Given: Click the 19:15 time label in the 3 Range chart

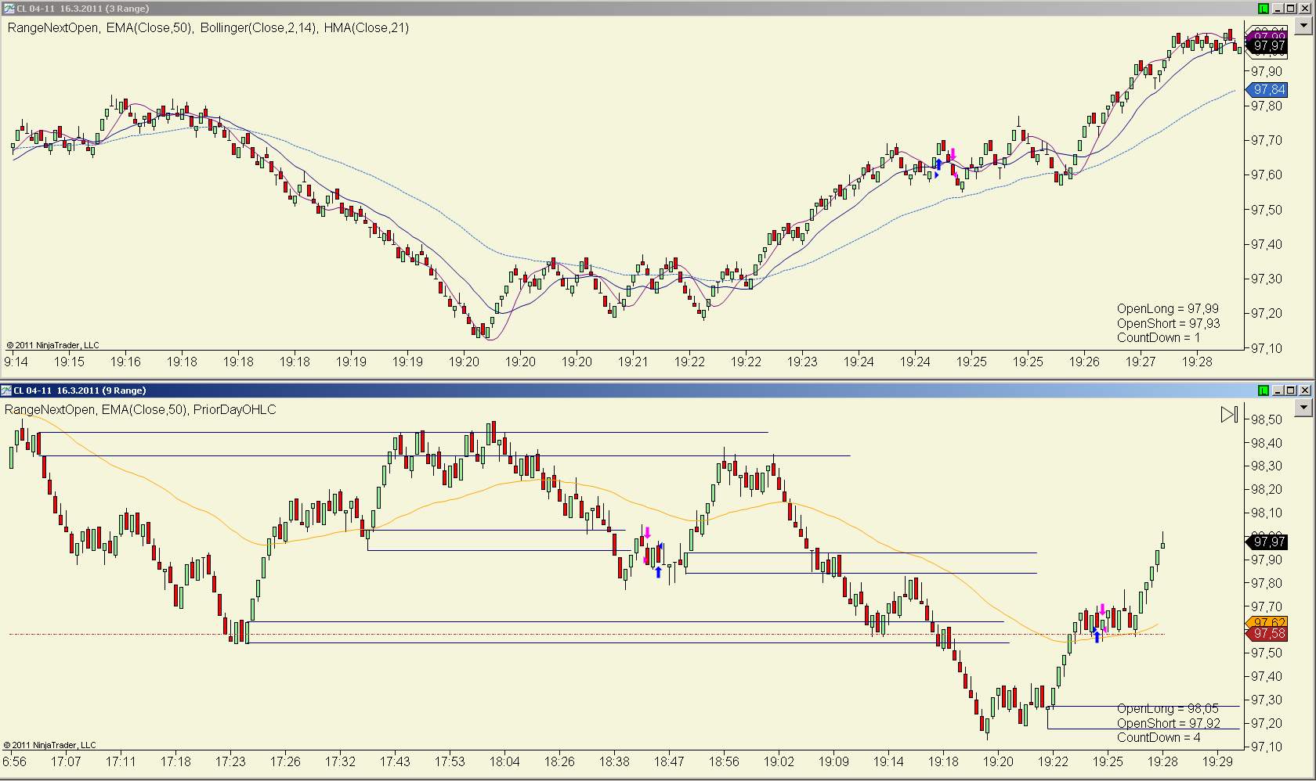Looking at the screenshot, I should (x=69, y=362).
